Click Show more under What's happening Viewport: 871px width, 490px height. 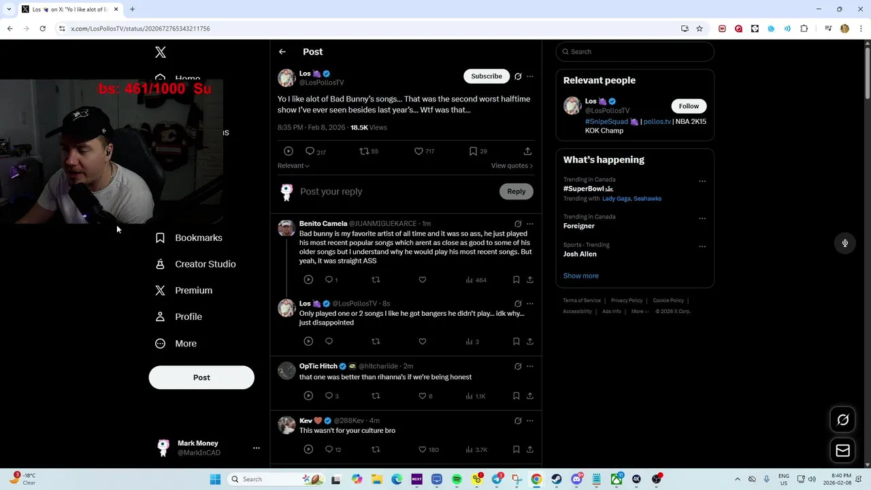pos(581,276)
